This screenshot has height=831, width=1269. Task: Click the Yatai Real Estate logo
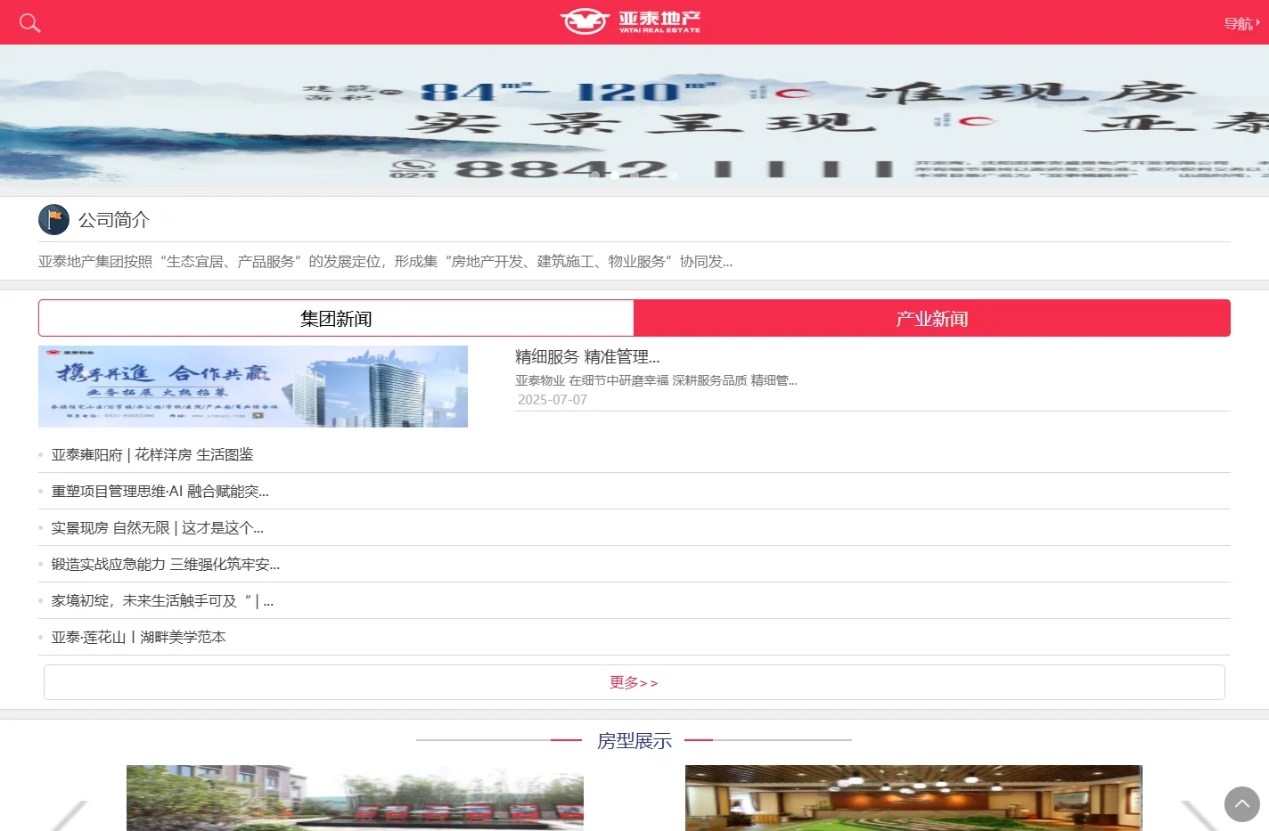630,21
